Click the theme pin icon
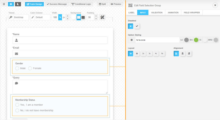Screen dimensions: 220x120 11,17
